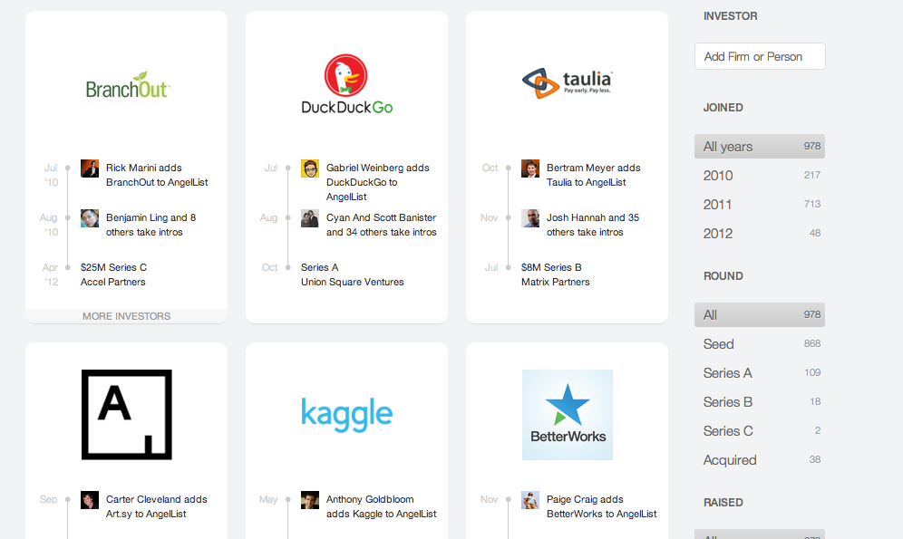Screen dimensions: 903x539
Task: Click Rick Marini's avatar photo
Action: coord(89,168)
